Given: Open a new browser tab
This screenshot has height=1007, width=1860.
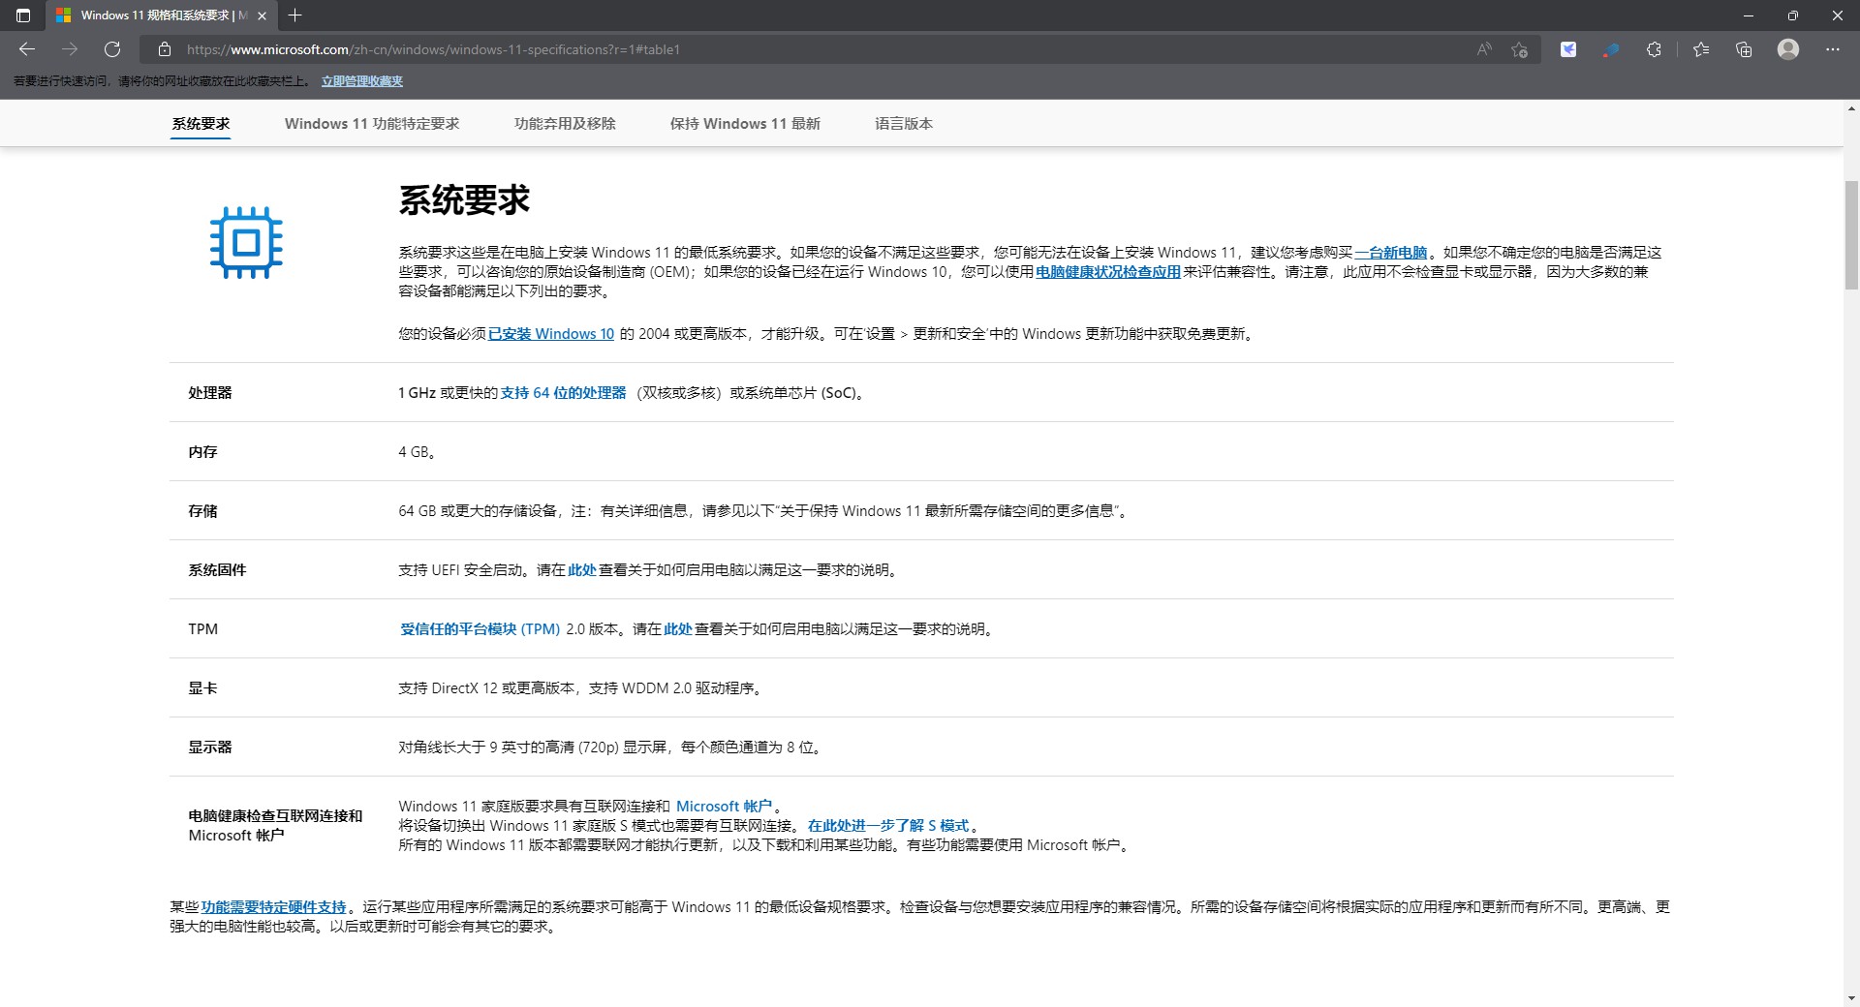Looking at the screenshot, I should click(x=296, y=15).
